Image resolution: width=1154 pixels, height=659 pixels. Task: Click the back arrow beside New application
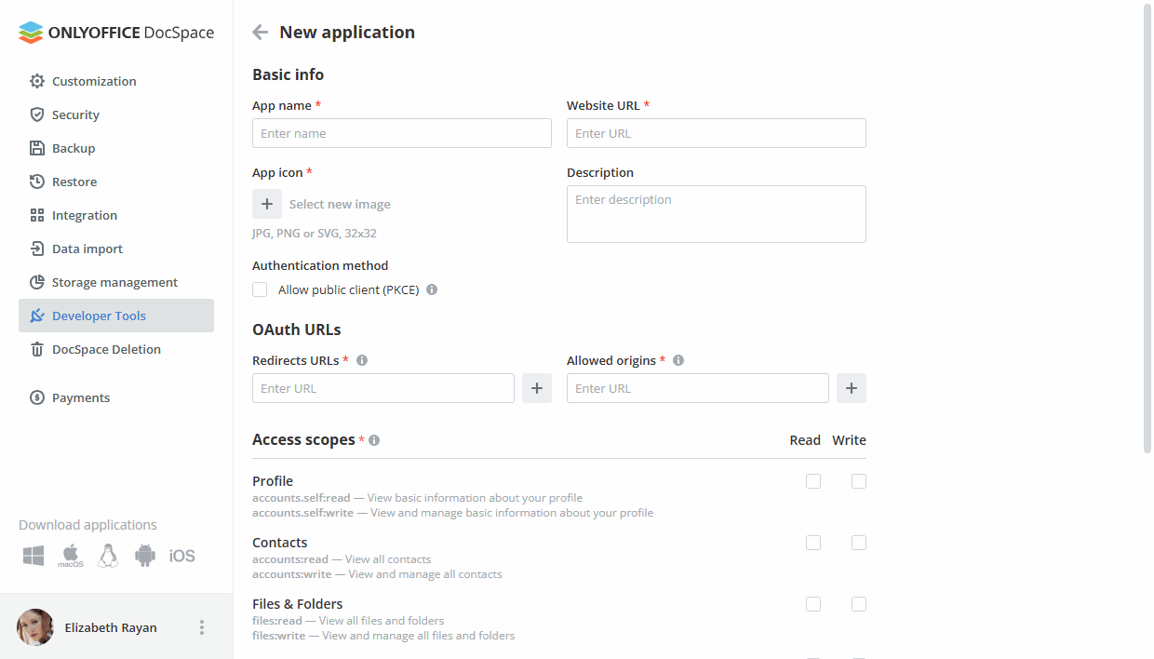(x=261, y=33)
